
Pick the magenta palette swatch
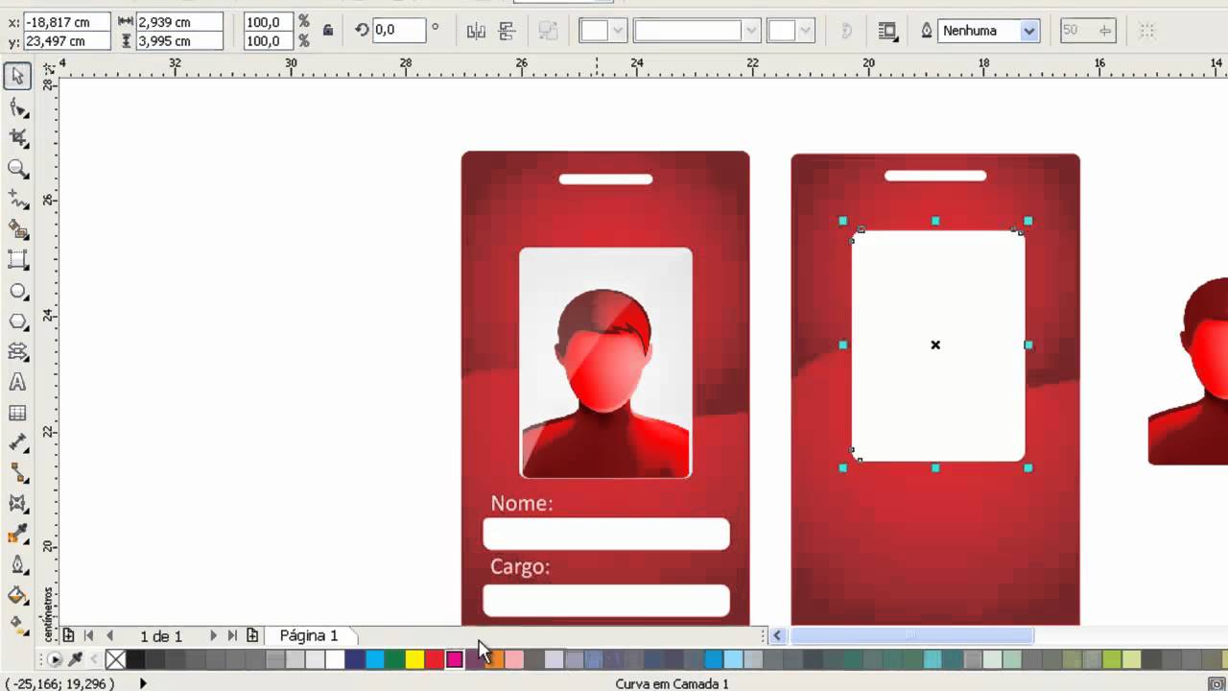tap(455, 659)
